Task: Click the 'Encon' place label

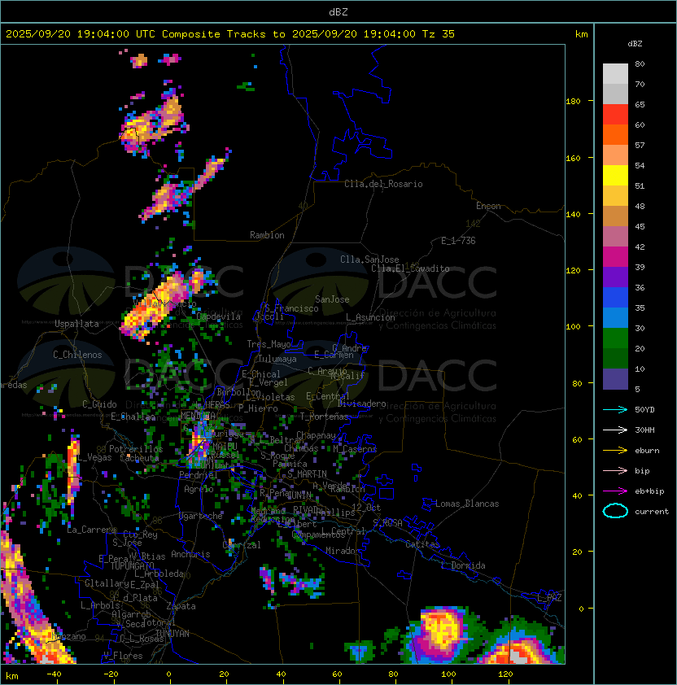Action: click(488, 206)
